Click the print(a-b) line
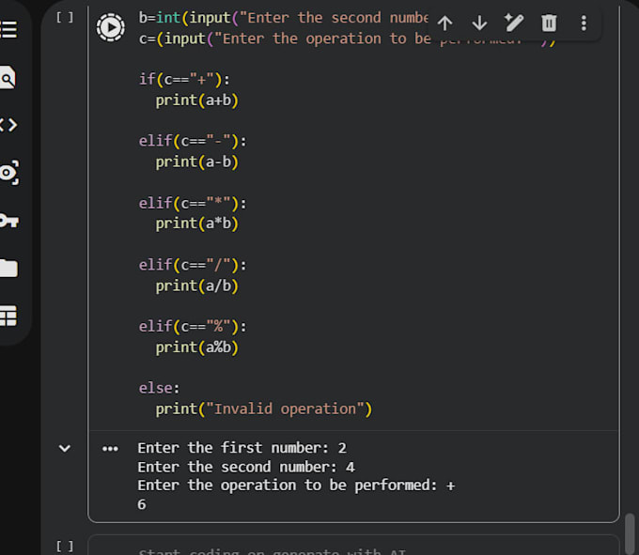Image resolution: width=639 pixels, height=555 pixels. [x=196, y=162]
